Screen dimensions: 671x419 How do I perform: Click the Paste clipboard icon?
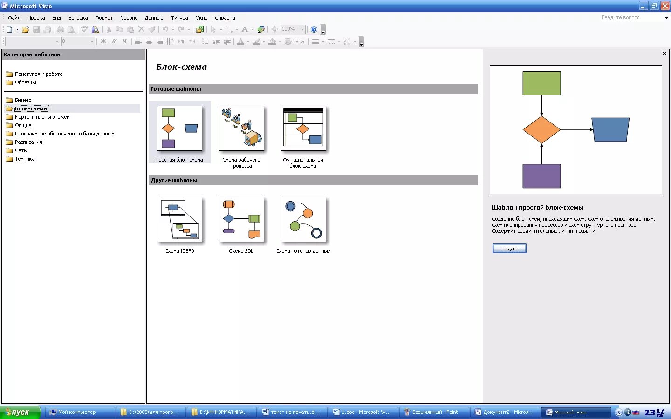click(x=130, y=29)
